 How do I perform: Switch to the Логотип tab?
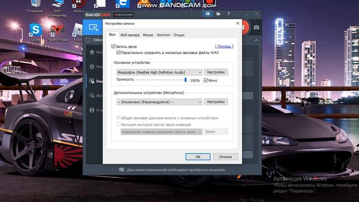tap(163, 35)
